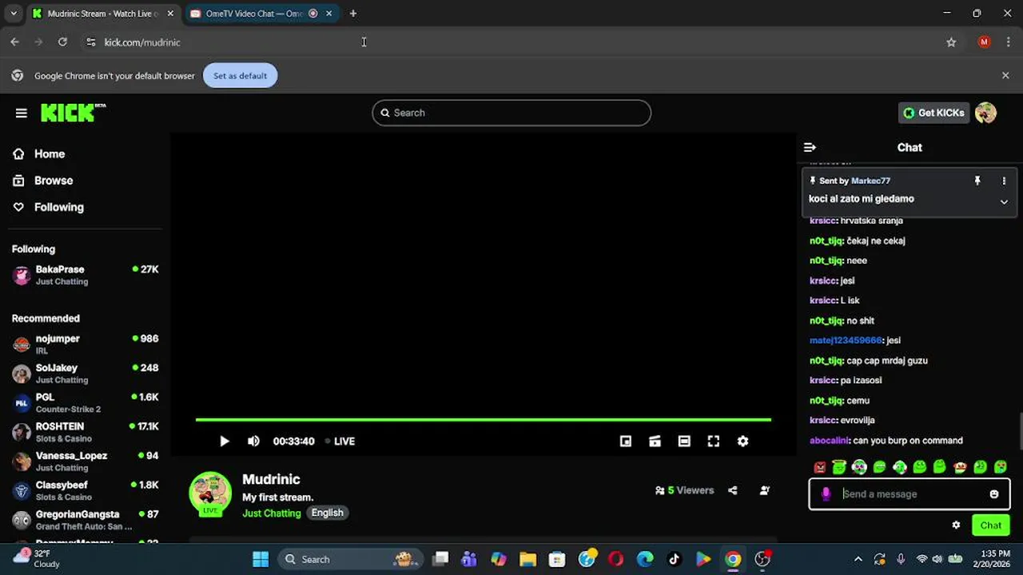Open the tab search dropdown
This screenshot has height=575, width=1023.
pos(13,14)
